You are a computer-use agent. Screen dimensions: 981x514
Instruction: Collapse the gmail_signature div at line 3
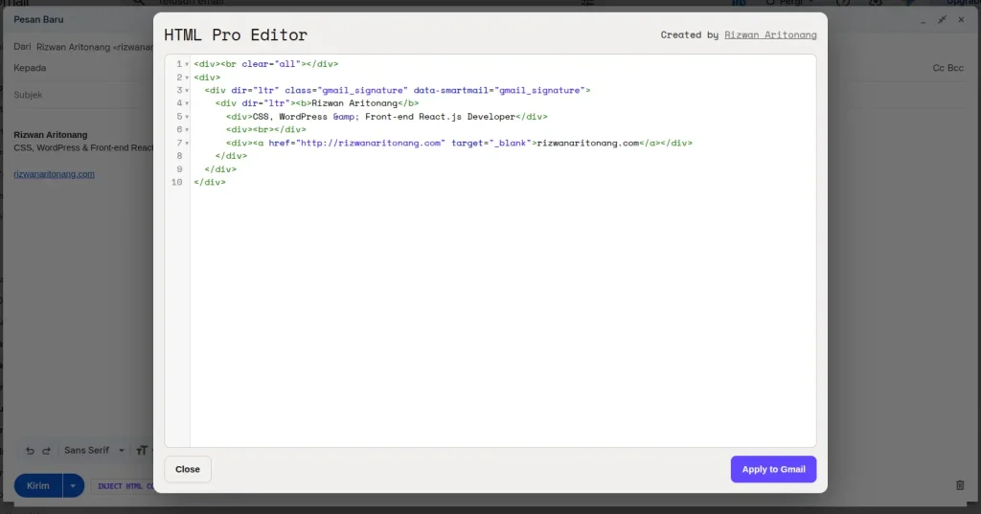coord(187,91)
